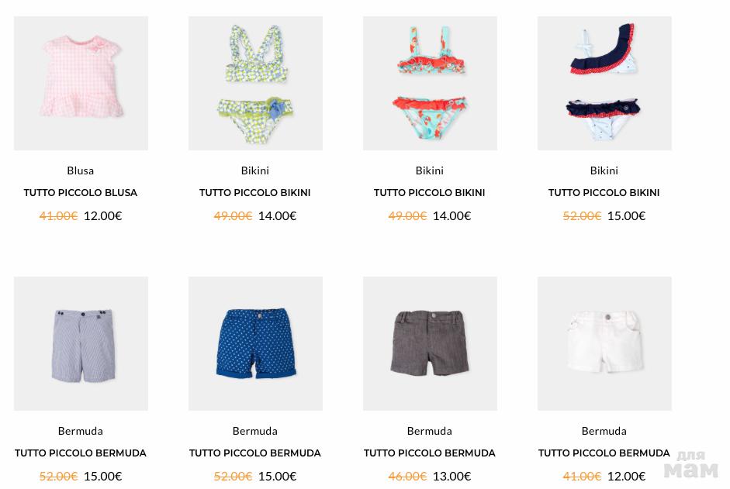Select the Bermuda label under the white shorts
This screenshot has width=730, height=489.
[x=604, y=432]
